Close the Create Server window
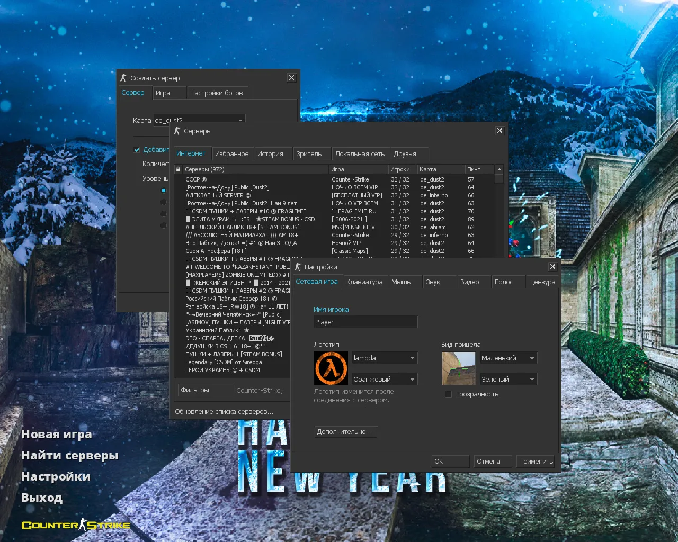This screenshot has height=542, width=678. tap(291, 78)
